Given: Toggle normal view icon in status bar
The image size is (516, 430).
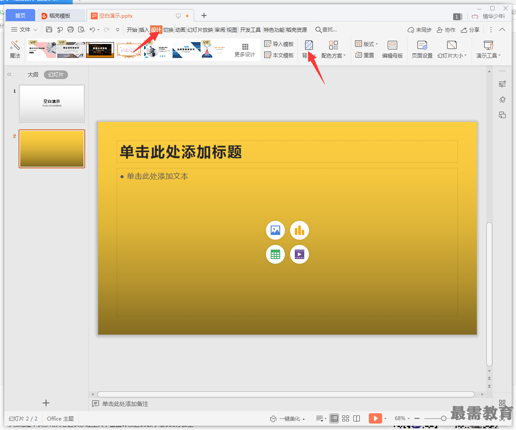Looking at the screenshot, I should pos(334,418).
